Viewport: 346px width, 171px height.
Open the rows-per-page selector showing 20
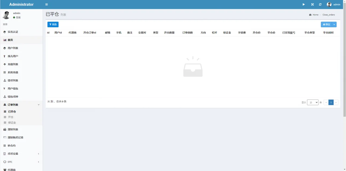312,102
